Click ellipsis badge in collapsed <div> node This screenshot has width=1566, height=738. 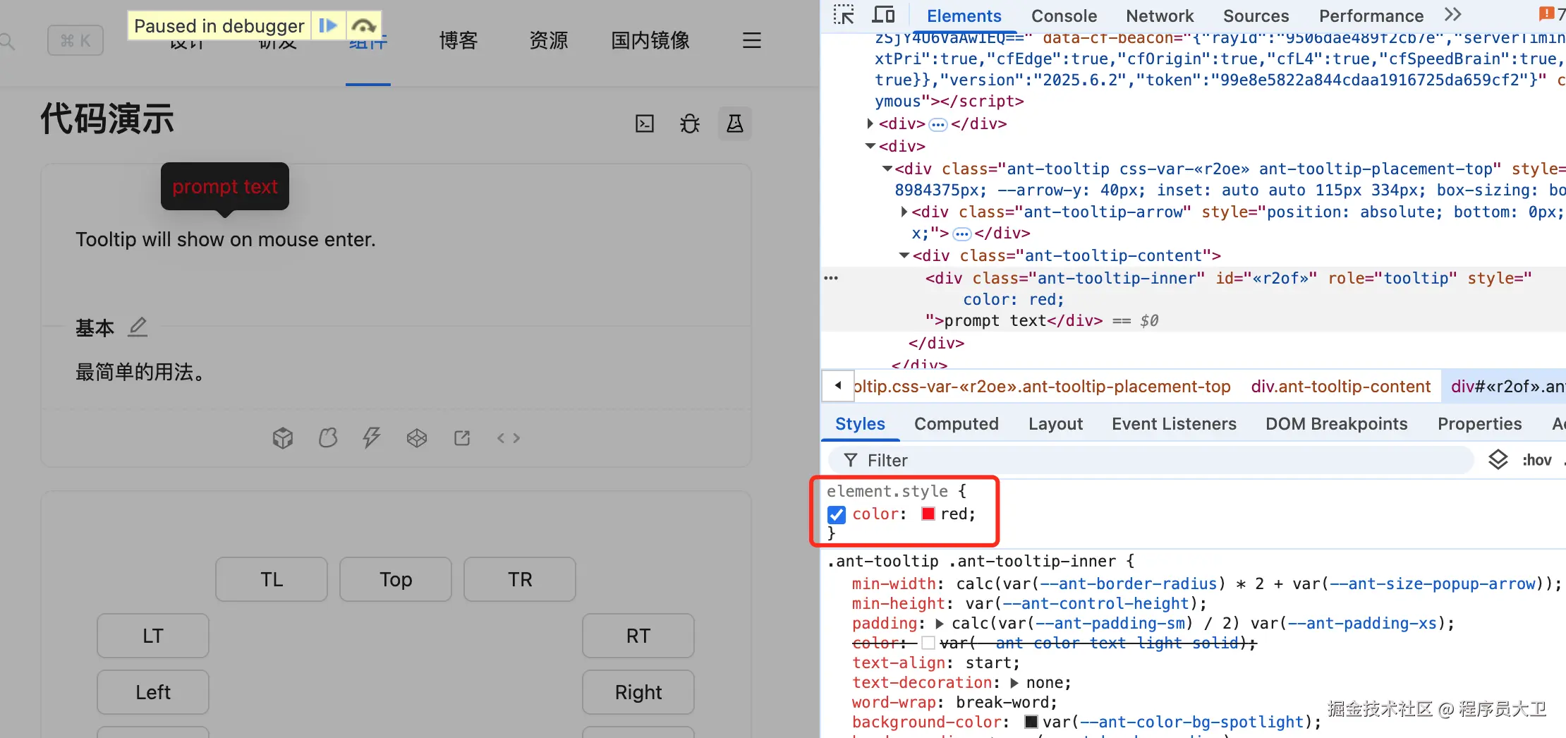click(938, 125)
